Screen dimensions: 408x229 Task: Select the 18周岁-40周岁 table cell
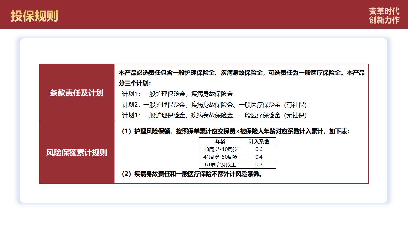[x=220, y=149]
